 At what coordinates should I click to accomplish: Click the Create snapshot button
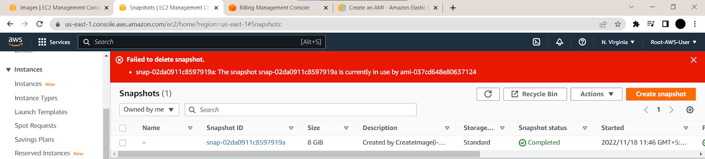tap(660, 94)
